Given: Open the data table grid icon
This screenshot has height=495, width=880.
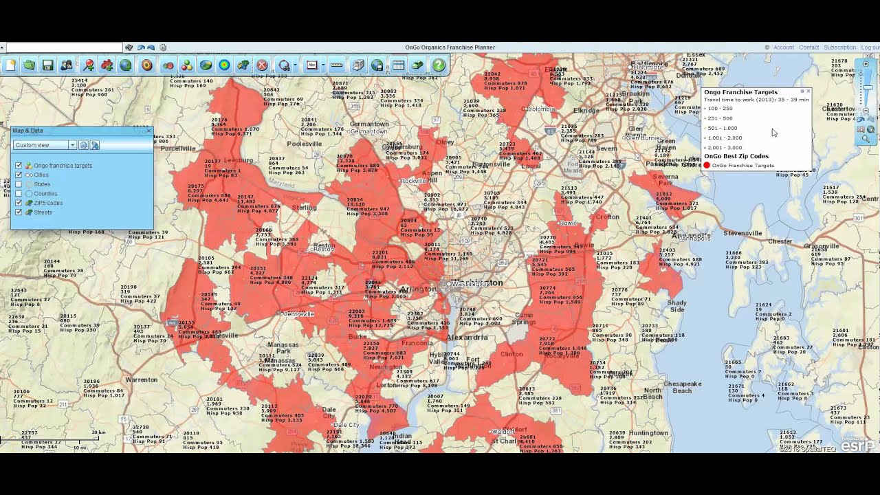Looking at the screenshot, I should click(x=397, y=65).
